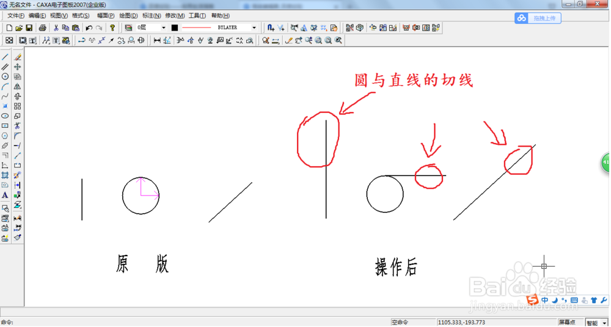This screenshot has width=611, height=327.
Task: Open the 帮助(H) menu
Action: 220,16
